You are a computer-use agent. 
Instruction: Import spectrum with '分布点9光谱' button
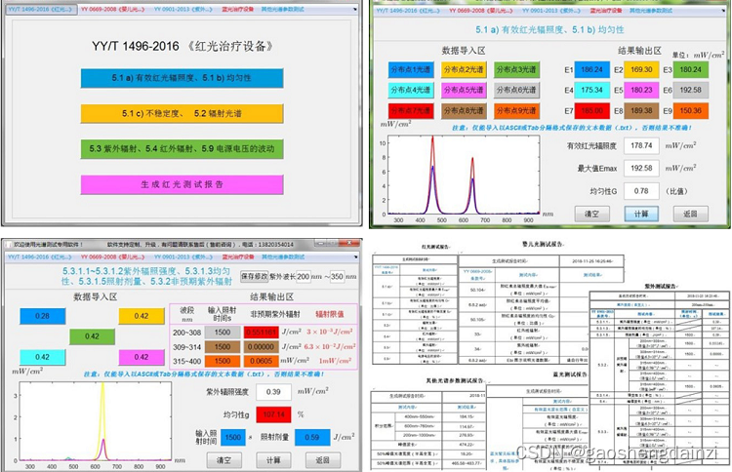(x=516, y=110)
